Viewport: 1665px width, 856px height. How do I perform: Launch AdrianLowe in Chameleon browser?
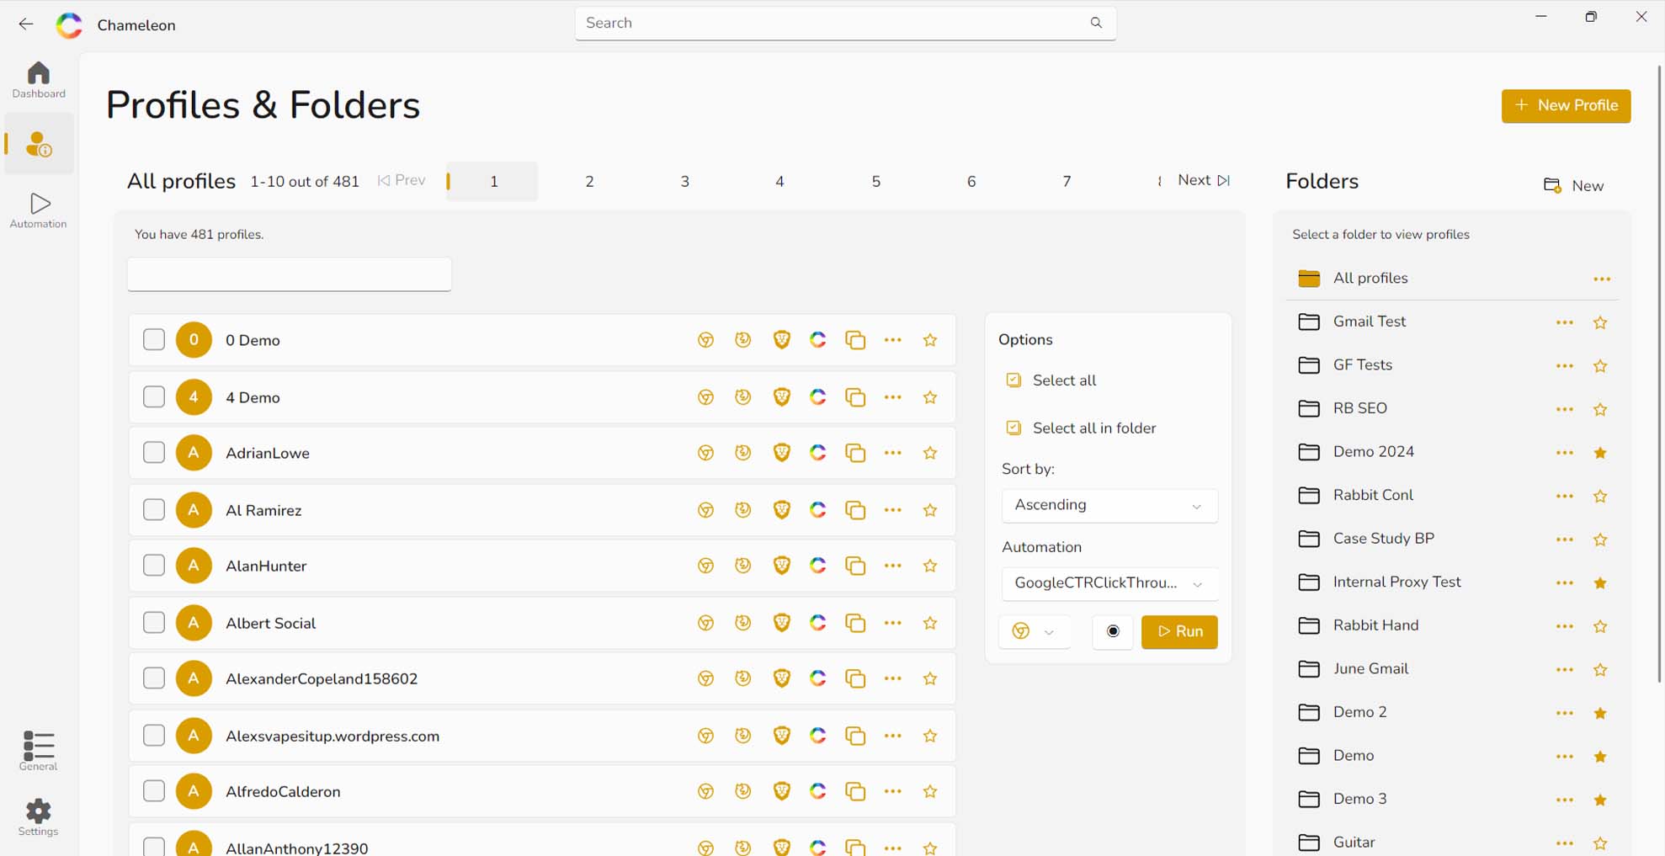[818, 453]
